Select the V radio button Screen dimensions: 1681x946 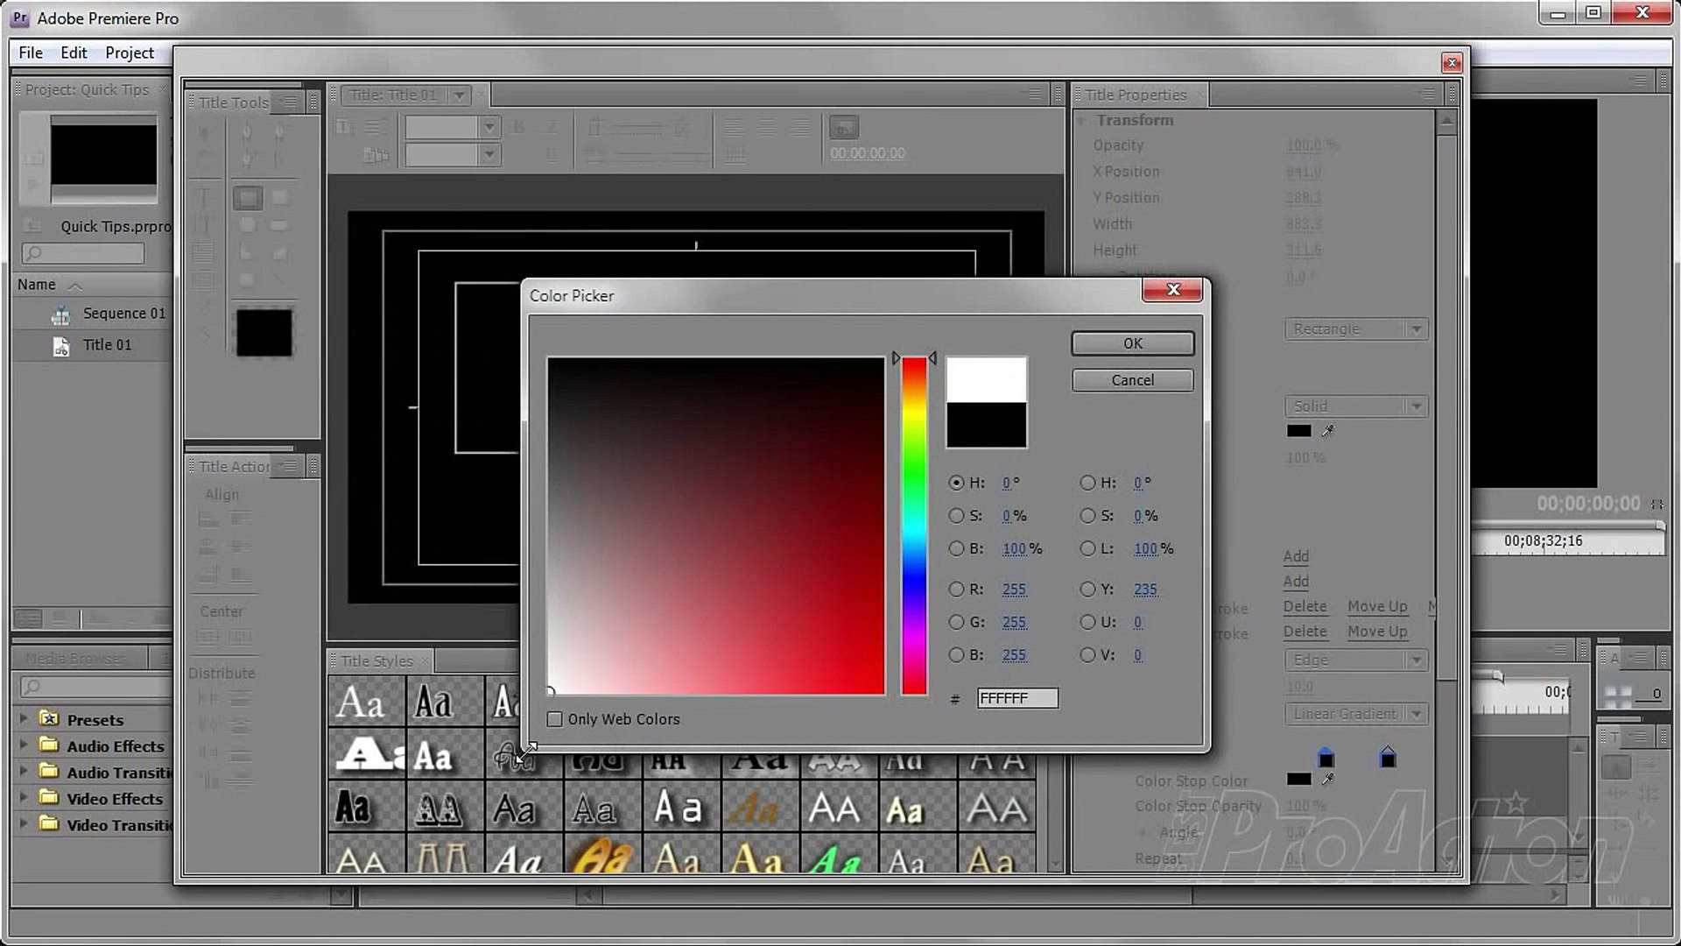(1087, 654)
